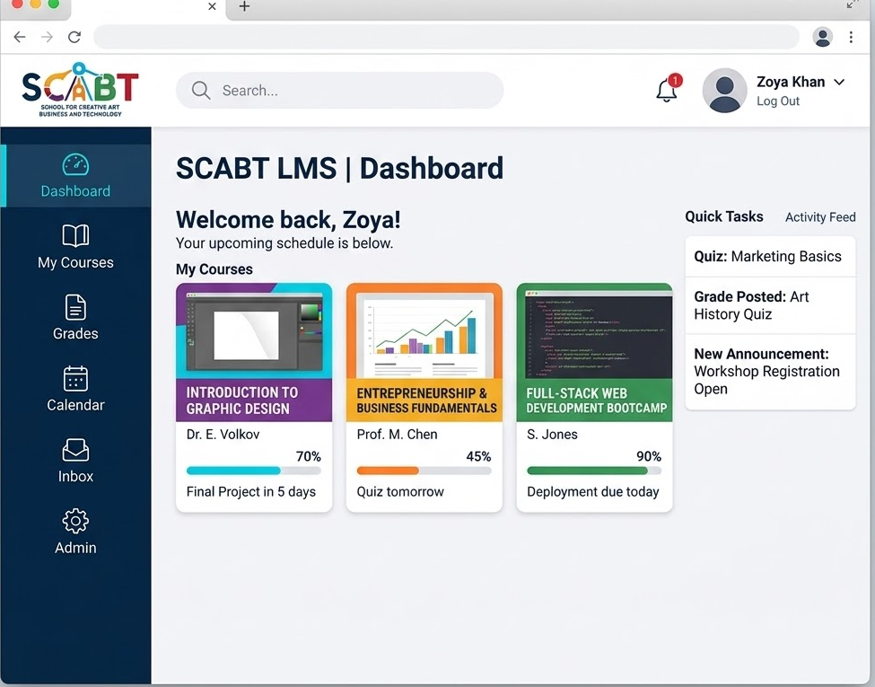Click the Admin sidebar label

(75, 548)
